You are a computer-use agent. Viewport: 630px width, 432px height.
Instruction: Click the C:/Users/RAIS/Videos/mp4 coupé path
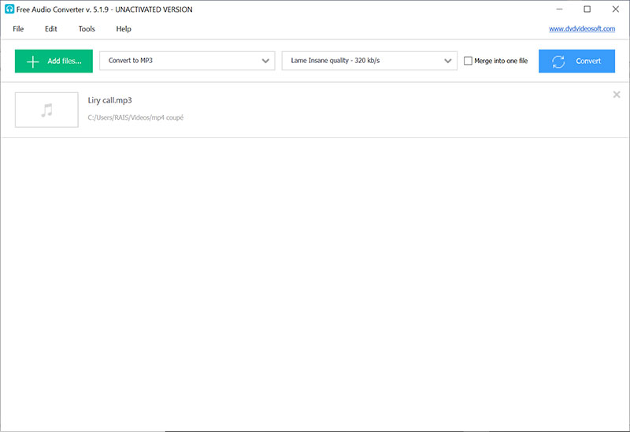tap(135, 117)
